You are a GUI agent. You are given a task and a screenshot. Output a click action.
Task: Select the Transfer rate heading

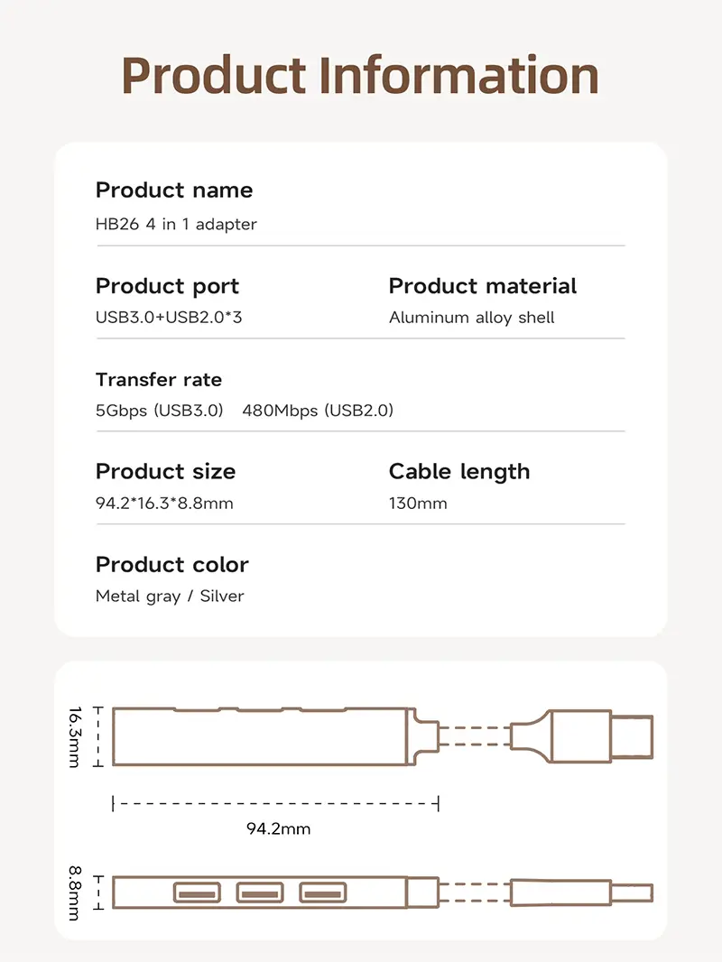pyautogui.click(x=159, y=380)
